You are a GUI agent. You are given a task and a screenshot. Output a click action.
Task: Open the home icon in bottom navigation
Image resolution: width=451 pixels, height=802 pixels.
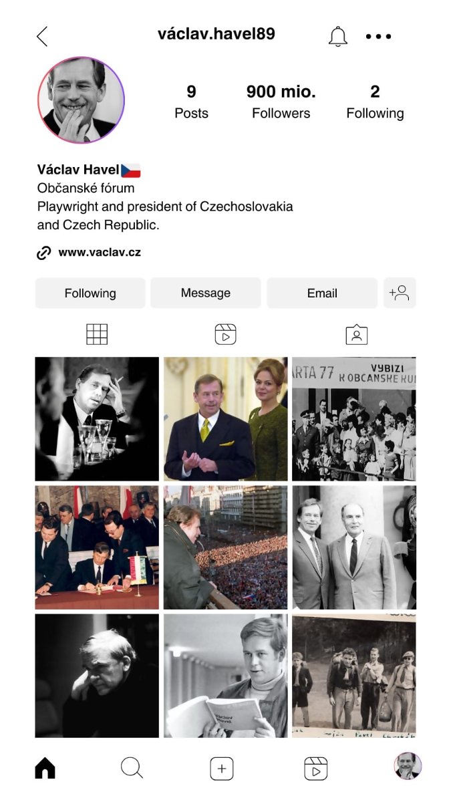(45, 769)
